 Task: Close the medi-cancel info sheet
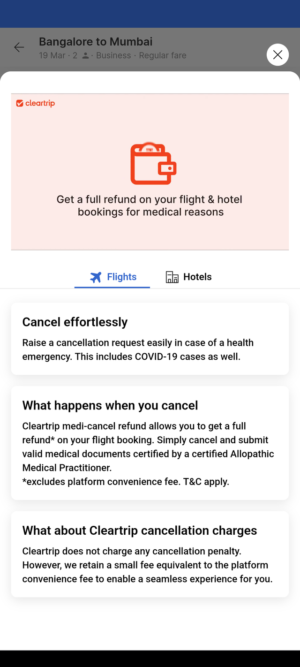click(x=277, y=55)
